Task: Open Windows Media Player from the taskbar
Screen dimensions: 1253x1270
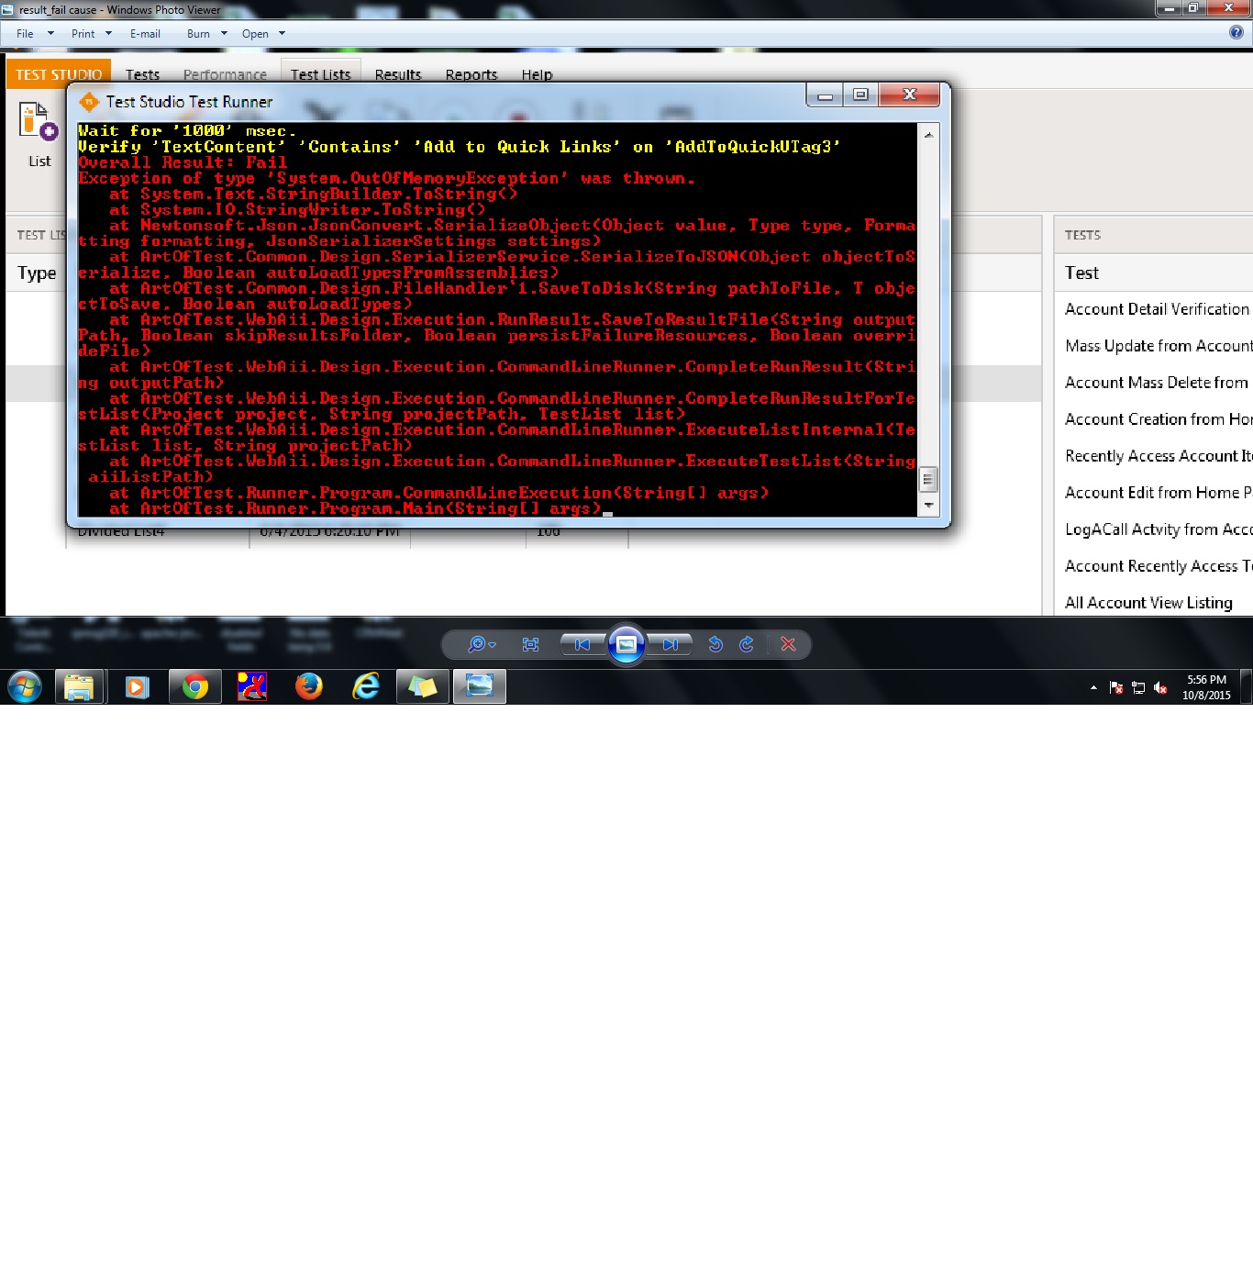Action: pos(137,686)
